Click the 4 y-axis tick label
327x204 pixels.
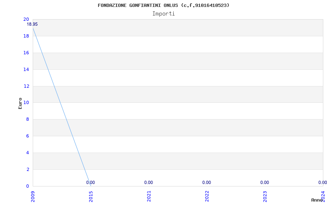27,153
